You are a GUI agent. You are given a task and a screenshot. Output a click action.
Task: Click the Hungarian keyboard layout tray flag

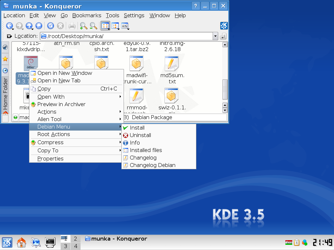click(289, 242)
